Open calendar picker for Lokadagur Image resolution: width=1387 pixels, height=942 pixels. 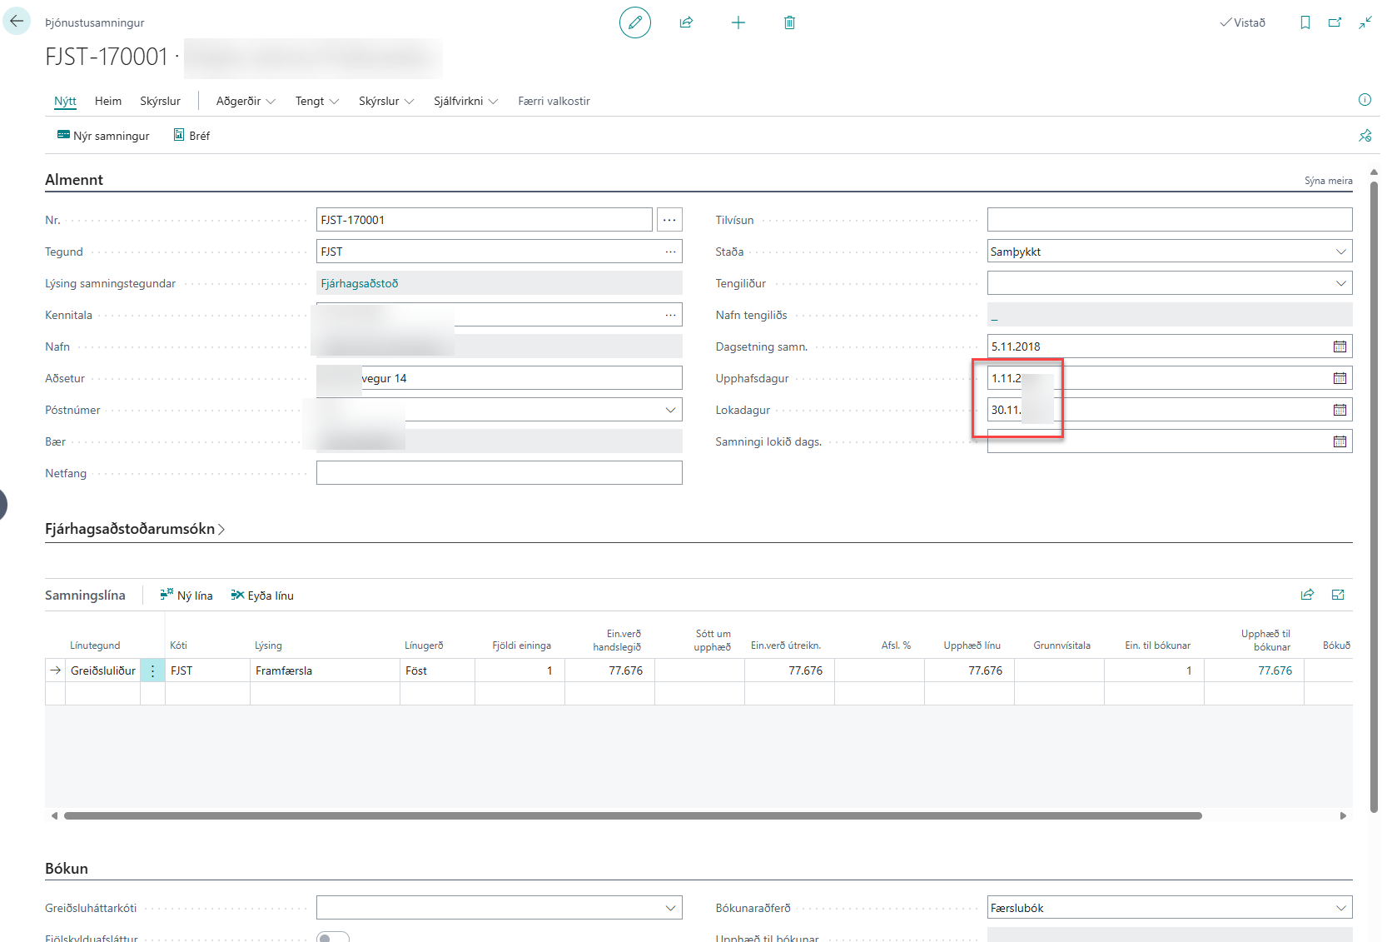1340,410
